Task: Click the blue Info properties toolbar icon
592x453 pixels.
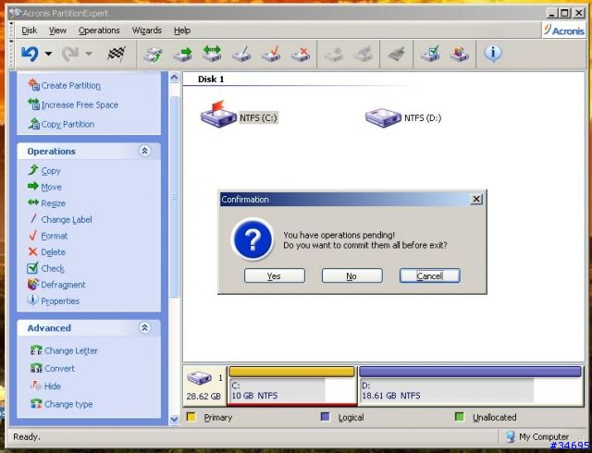Action: (493, 54)
